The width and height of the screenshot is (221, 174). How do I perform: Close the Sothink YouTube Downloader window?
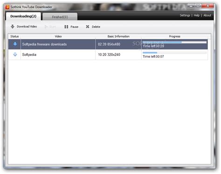(x=208, y=6)
